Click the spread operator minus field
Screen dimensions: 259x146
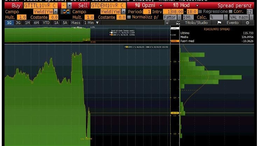(x=64, y=6)
